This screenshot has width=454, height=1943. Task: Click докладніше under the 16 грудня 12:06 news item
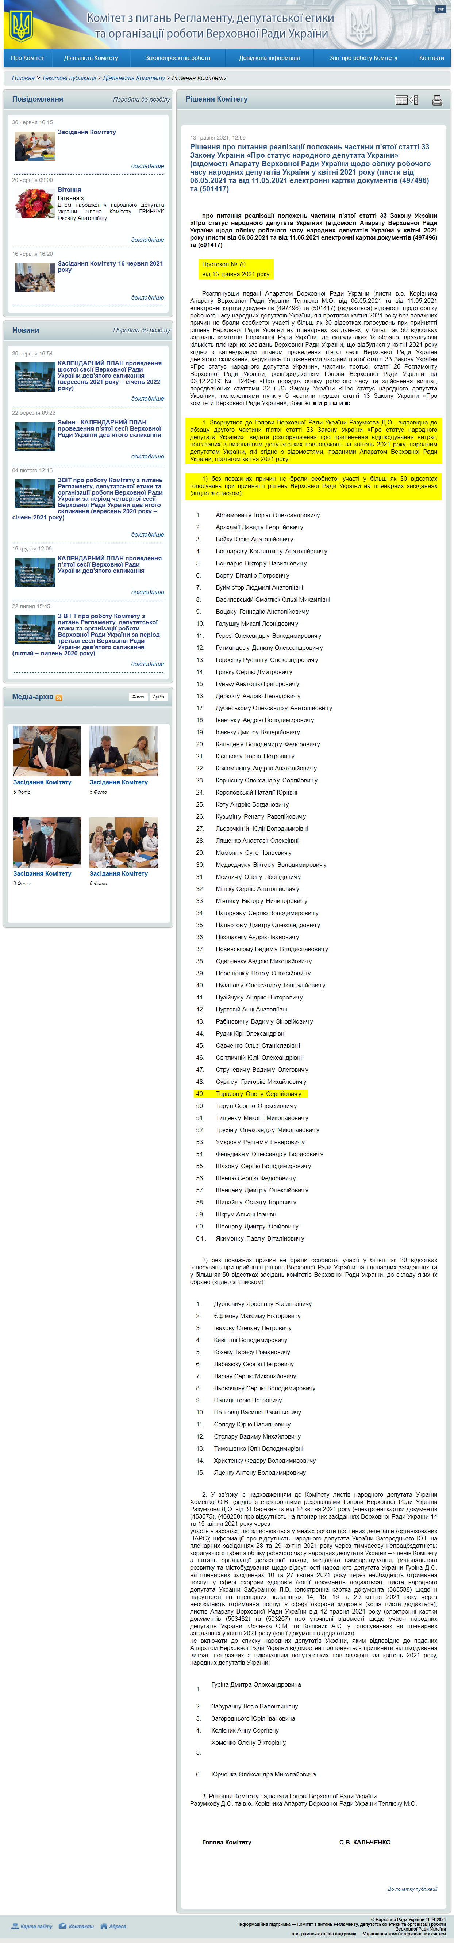tap(147, 592)
